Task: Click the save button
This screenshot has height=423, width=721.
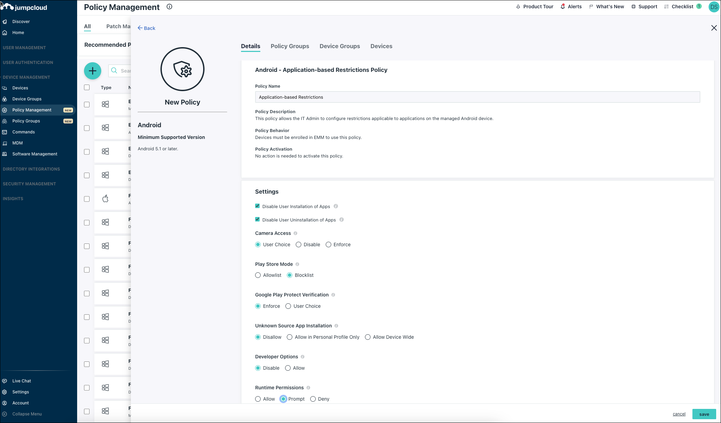Action: click(704, 414)
